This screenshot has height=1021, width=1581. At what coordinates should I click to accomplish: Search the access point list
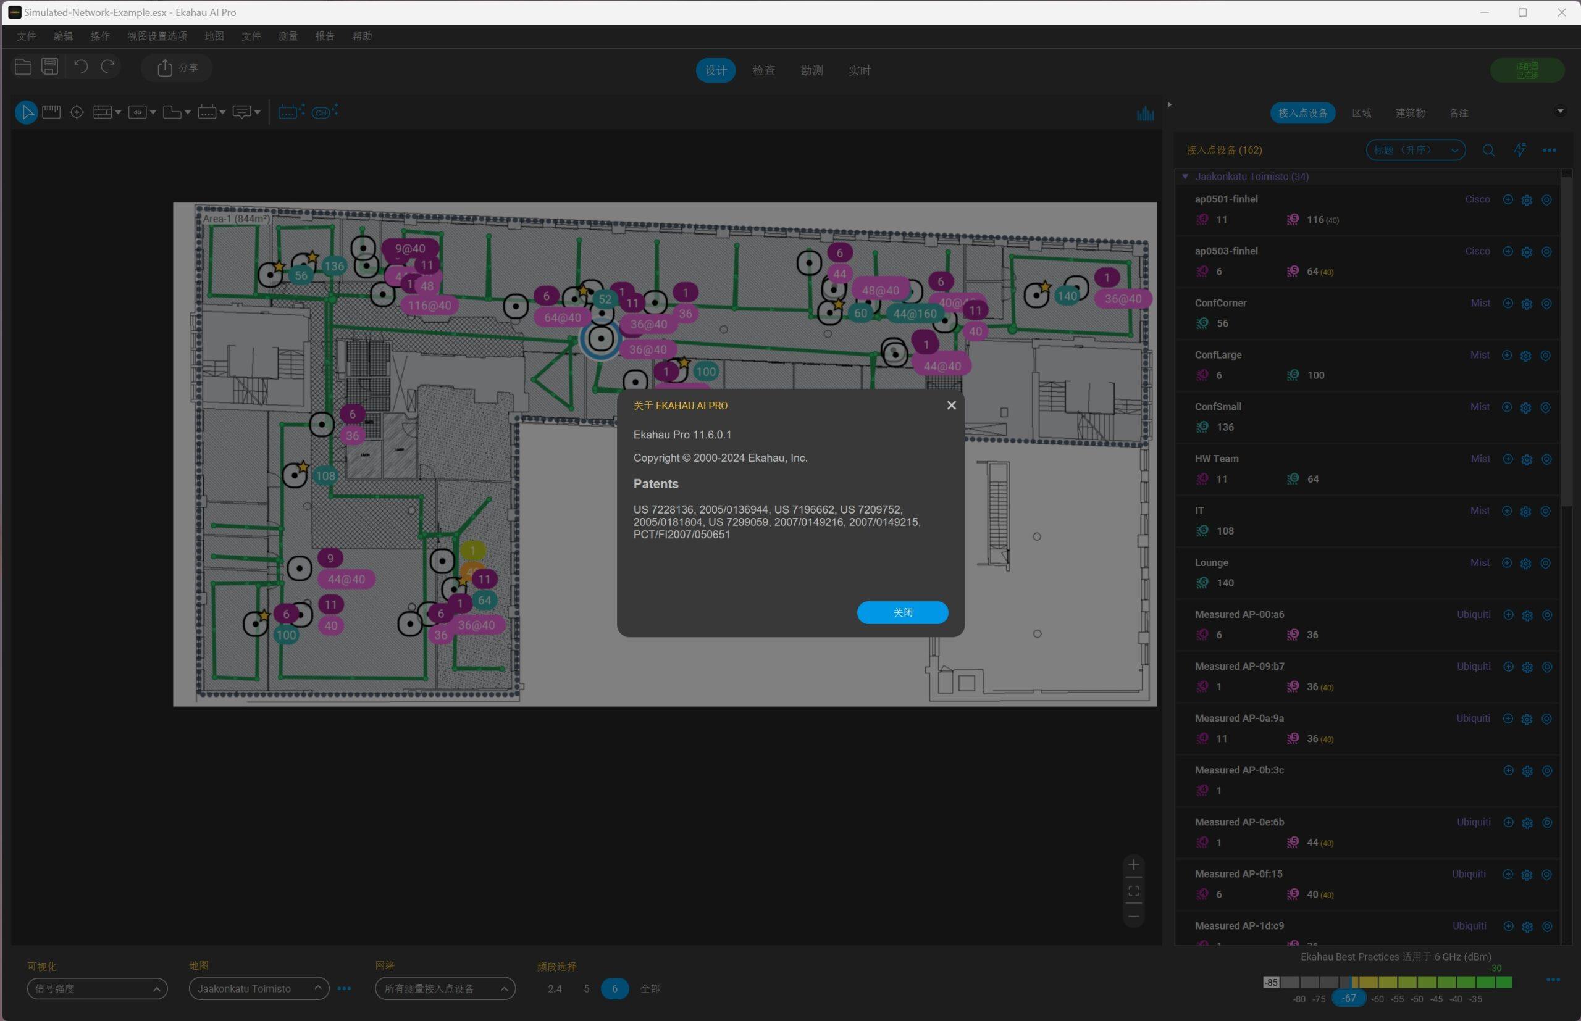pos(1489,151)
